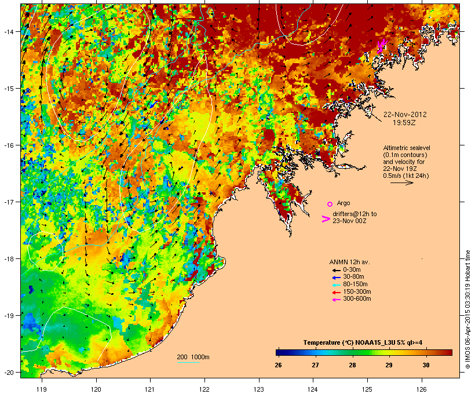The image size is (475, 394).
Task: Click the '300-600m' depth label
Action: point(357,299)
